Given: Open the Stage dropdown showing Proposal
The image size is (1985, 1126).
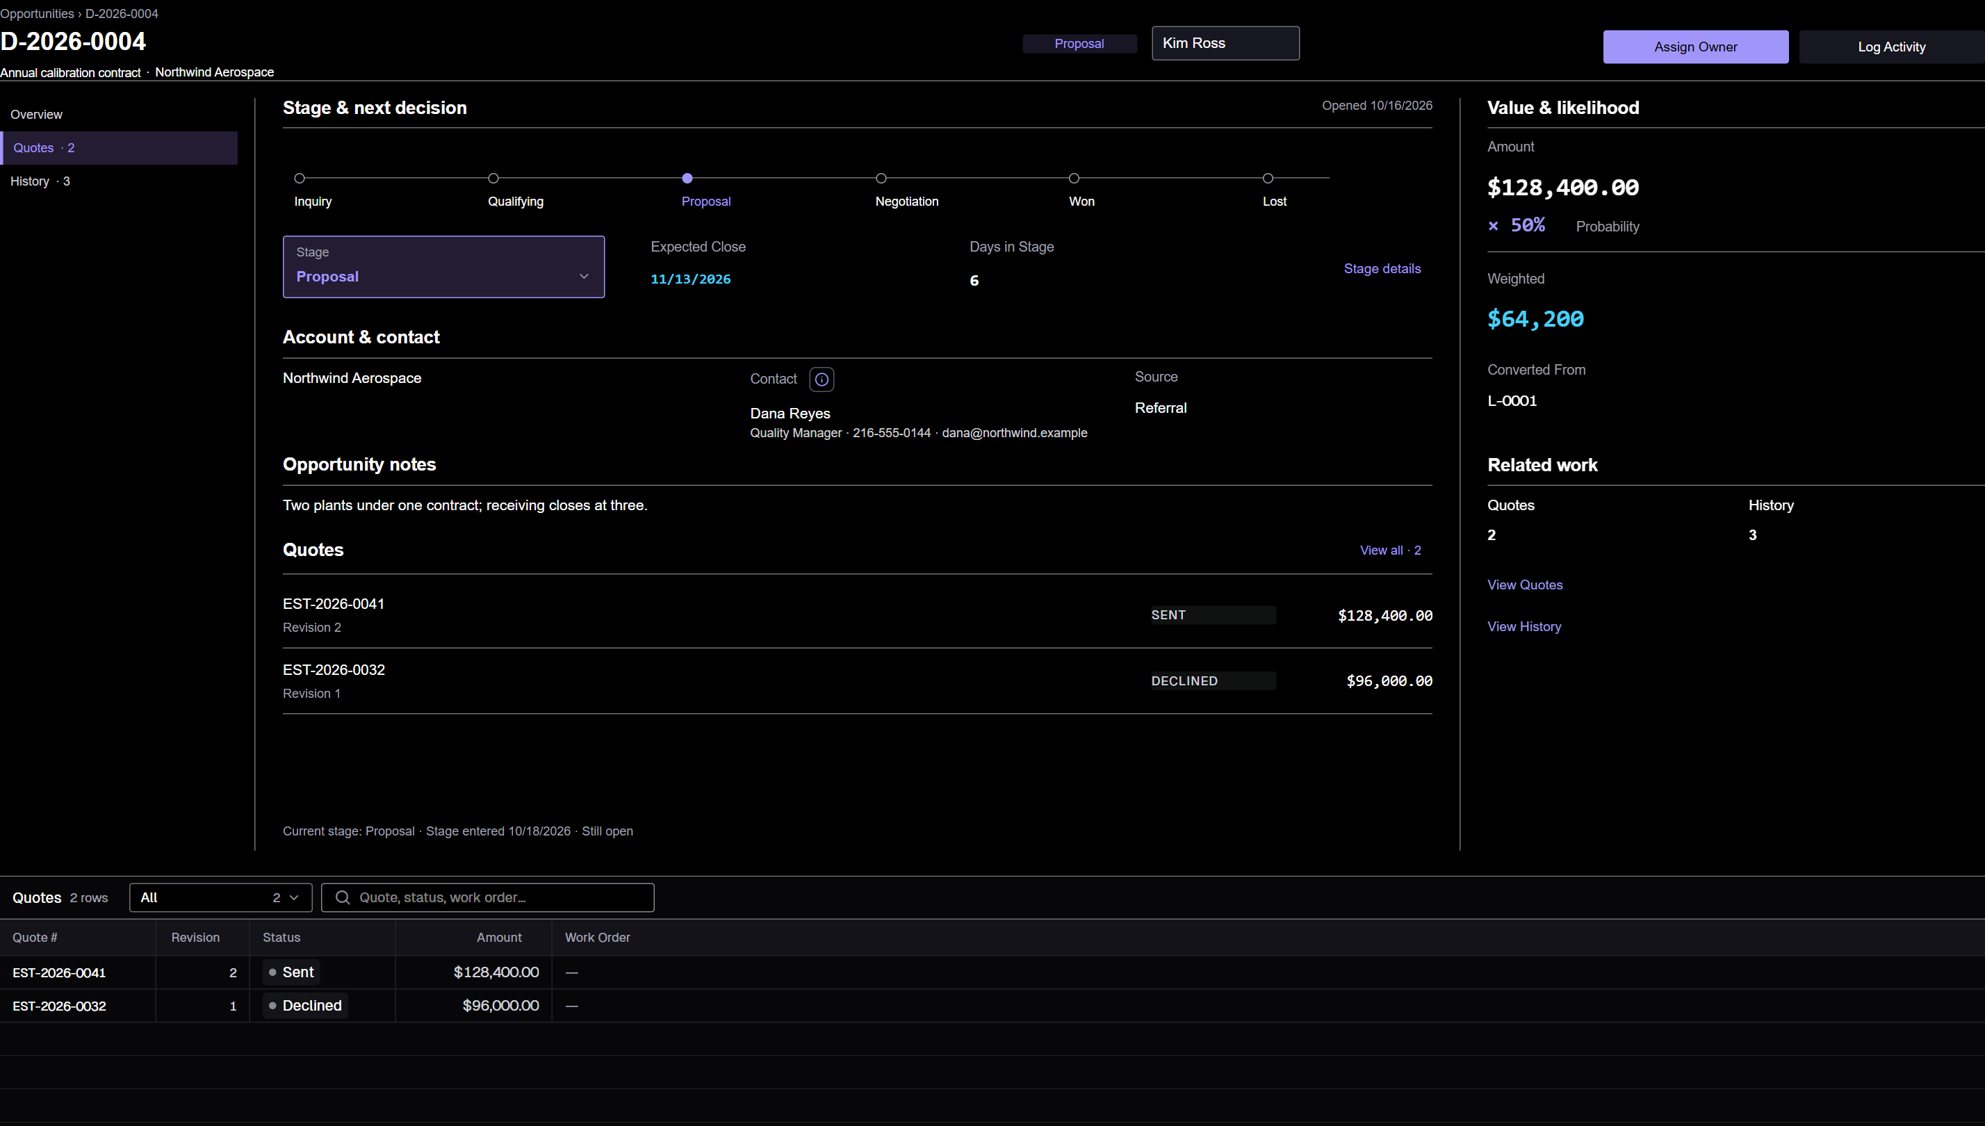Looking at the screenshot, I should [x=444, y=267].
